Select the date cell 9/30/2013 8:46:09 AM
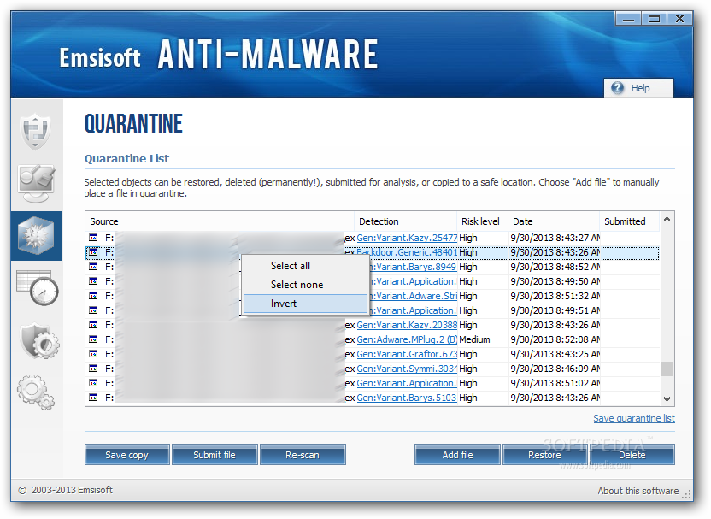Image resolution: width=711 pixels, height=519 pixels. tap(555, 369)
